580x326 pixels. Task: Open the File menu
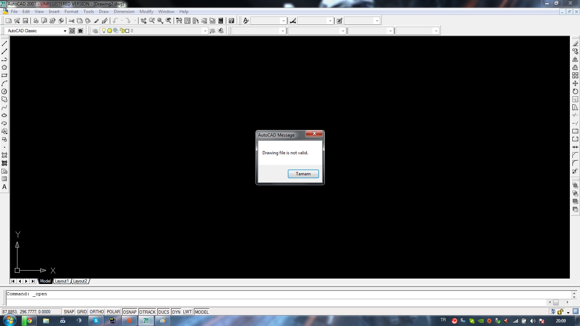pyautogui.click(x=14, y=12)
